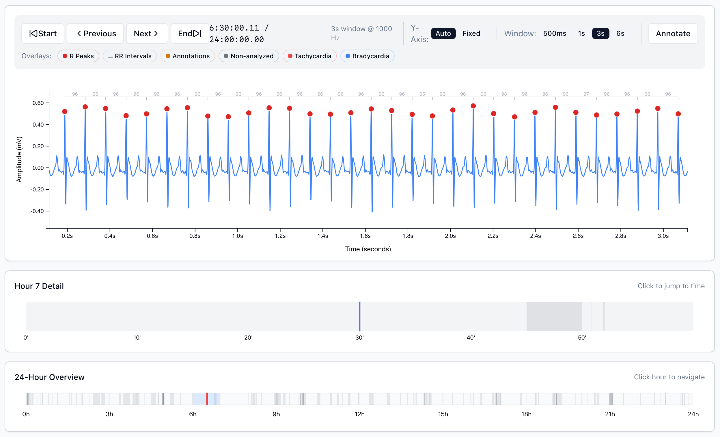Screen dimensions: 720x437
Task: Click the Click to jump to time link
Action: tap(671, 286)
